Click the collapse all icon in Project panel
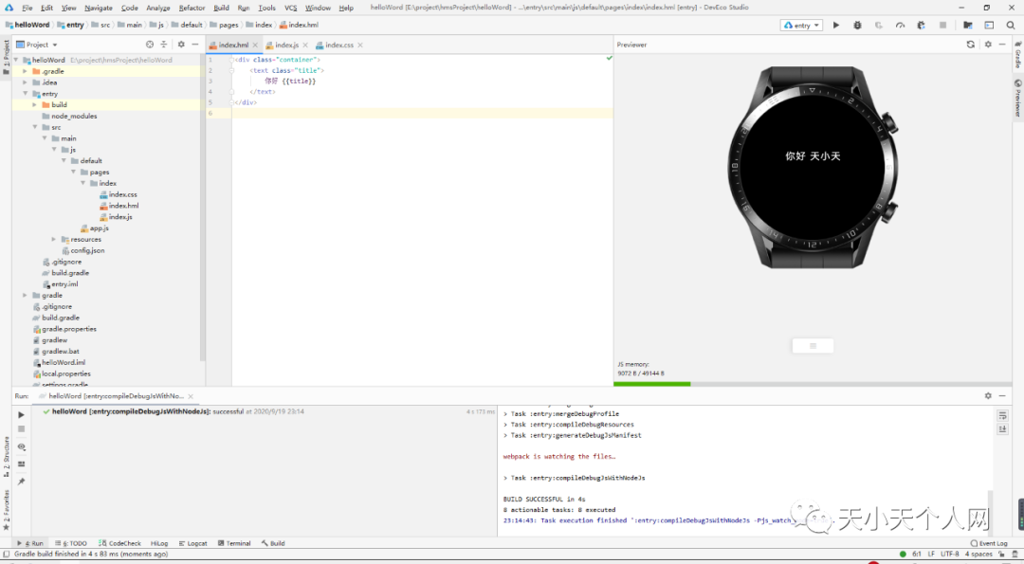Image resolution: width=1024 pixels, height=564 pixels. coord(163,45)
